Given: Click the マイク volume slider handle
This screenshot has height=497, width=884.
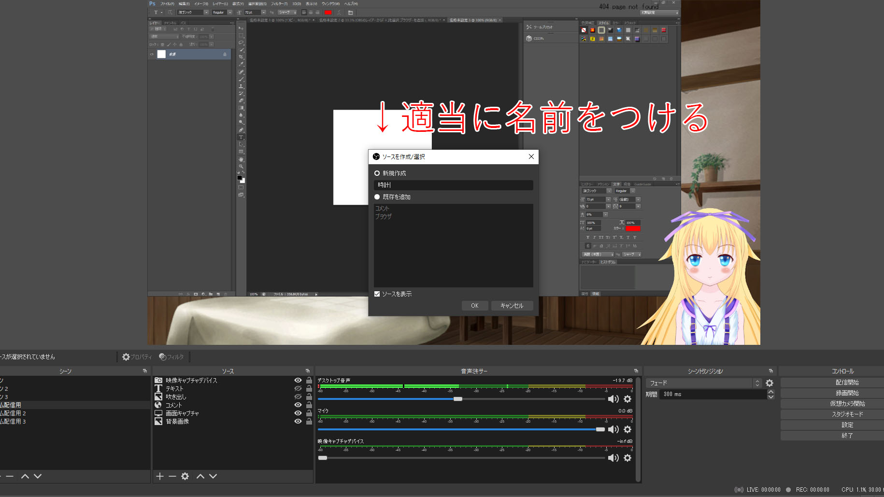Looking at the screenshot, I should [600, 429].
